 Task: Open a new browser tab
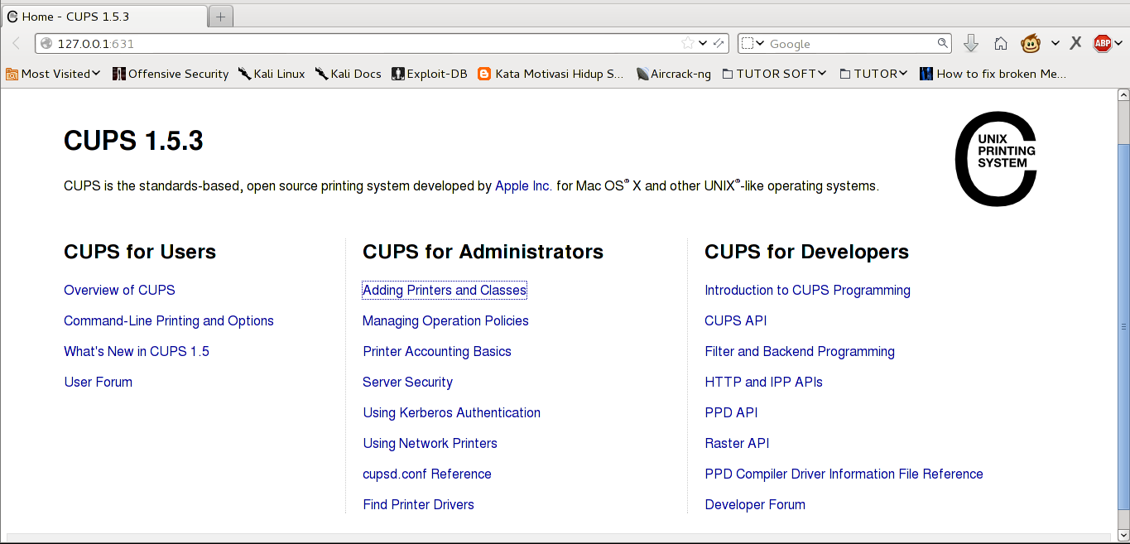coord(221,16)
